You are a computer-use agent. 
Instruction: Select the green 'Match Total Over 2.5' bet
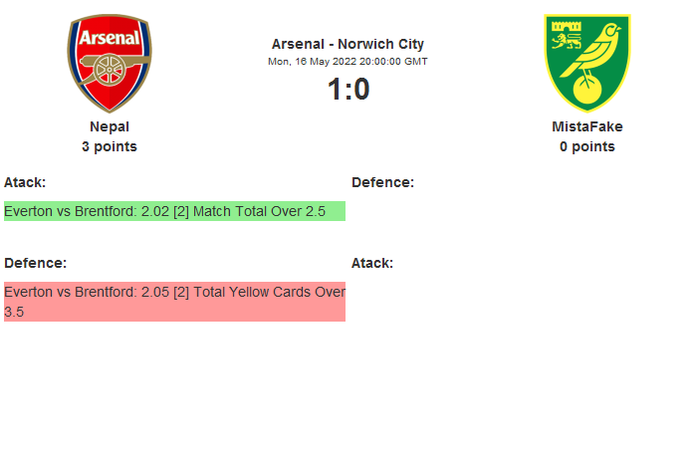coord(174,211)
